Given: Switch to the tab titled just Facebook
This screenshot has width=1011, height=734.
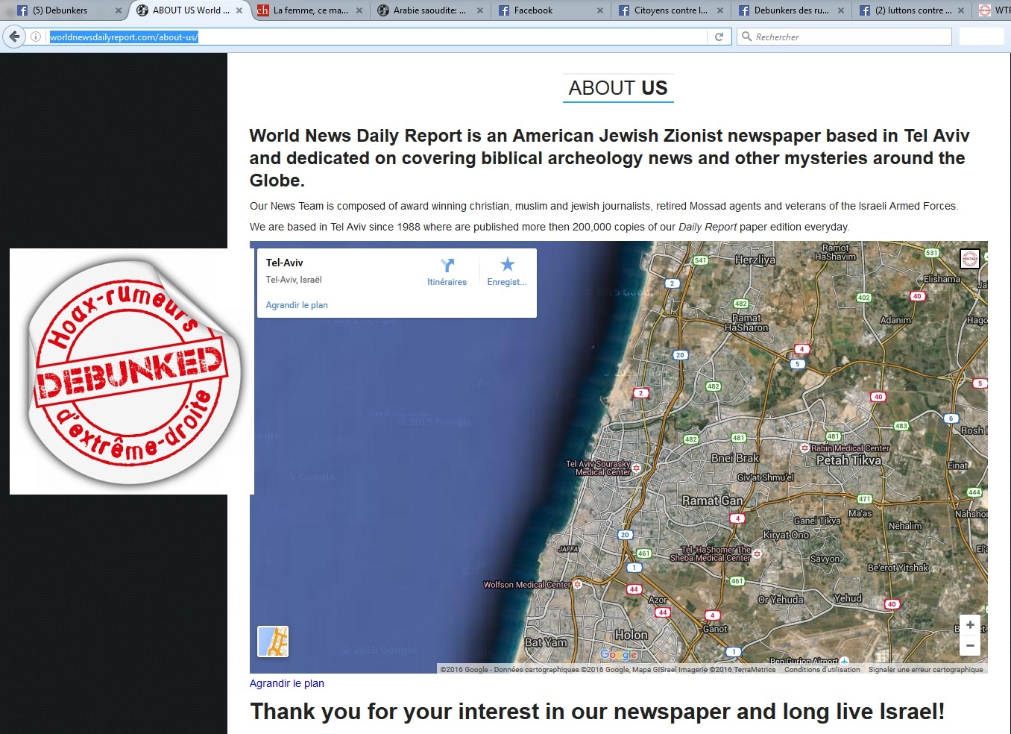Looking at the screenshot, I should 550,10.
